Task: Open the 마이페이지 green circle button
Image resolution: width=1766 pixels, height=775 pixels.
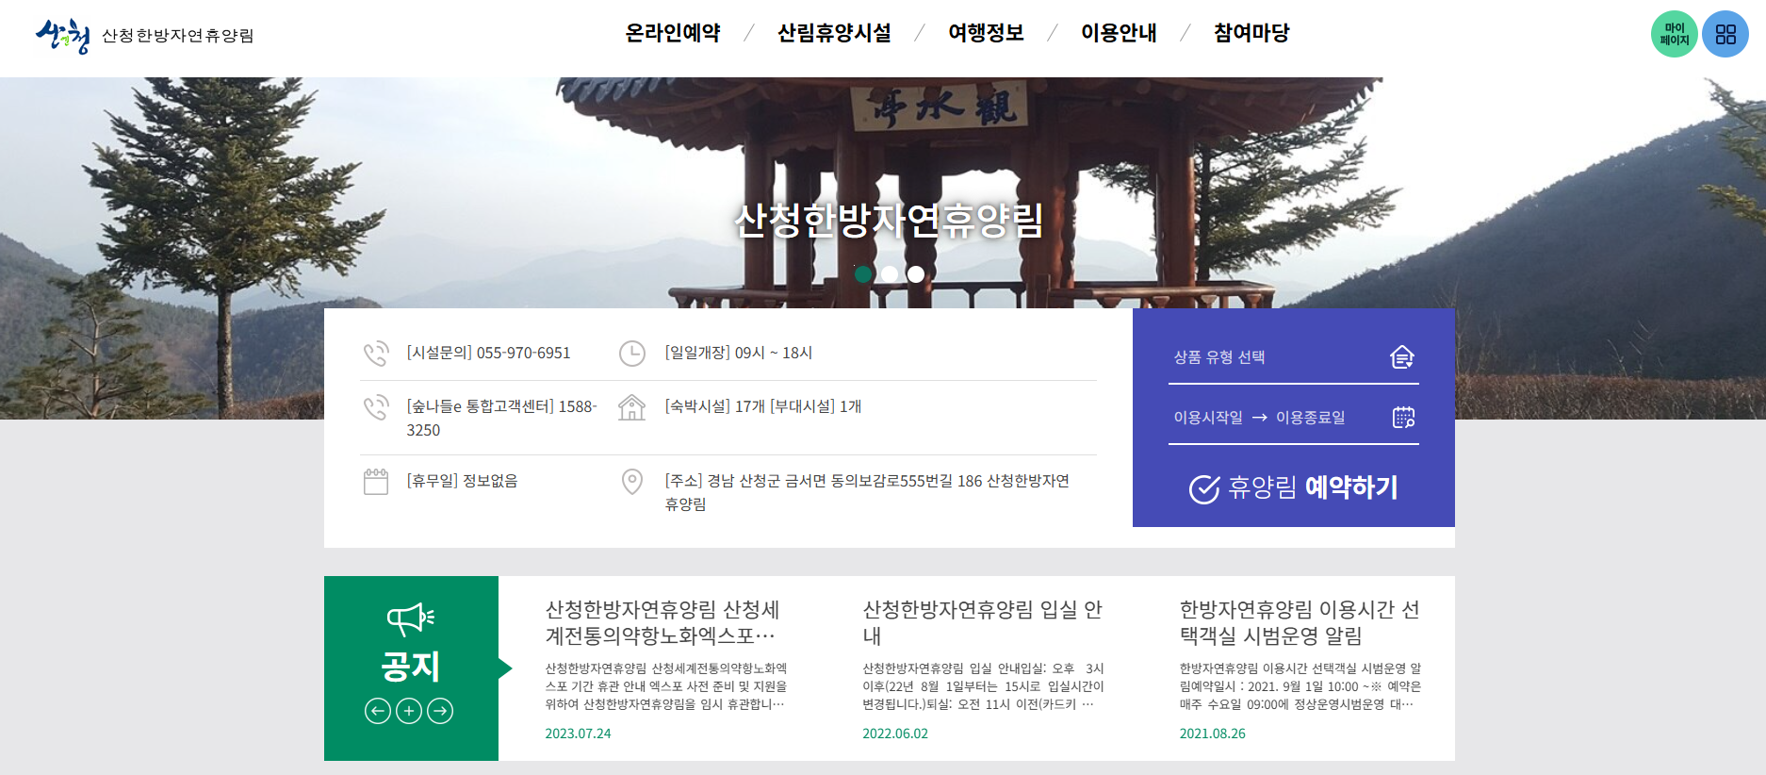Action: click(x=1675, y=34)
